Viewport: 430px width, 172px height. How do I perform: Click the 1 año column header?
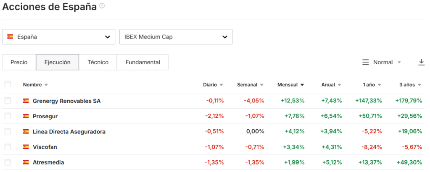pos(369,85)
